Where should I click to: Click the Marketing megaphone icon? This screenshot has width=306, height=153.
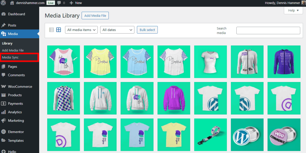tap(3, 121)
